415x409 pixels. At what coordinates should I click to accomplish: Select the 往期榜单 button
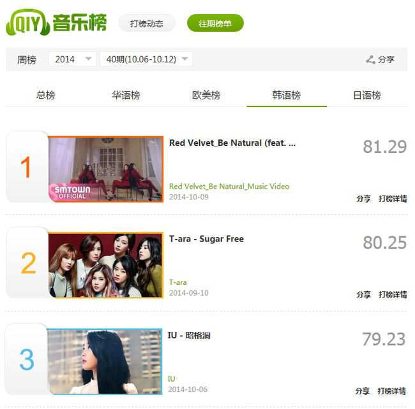pos(215,23)
